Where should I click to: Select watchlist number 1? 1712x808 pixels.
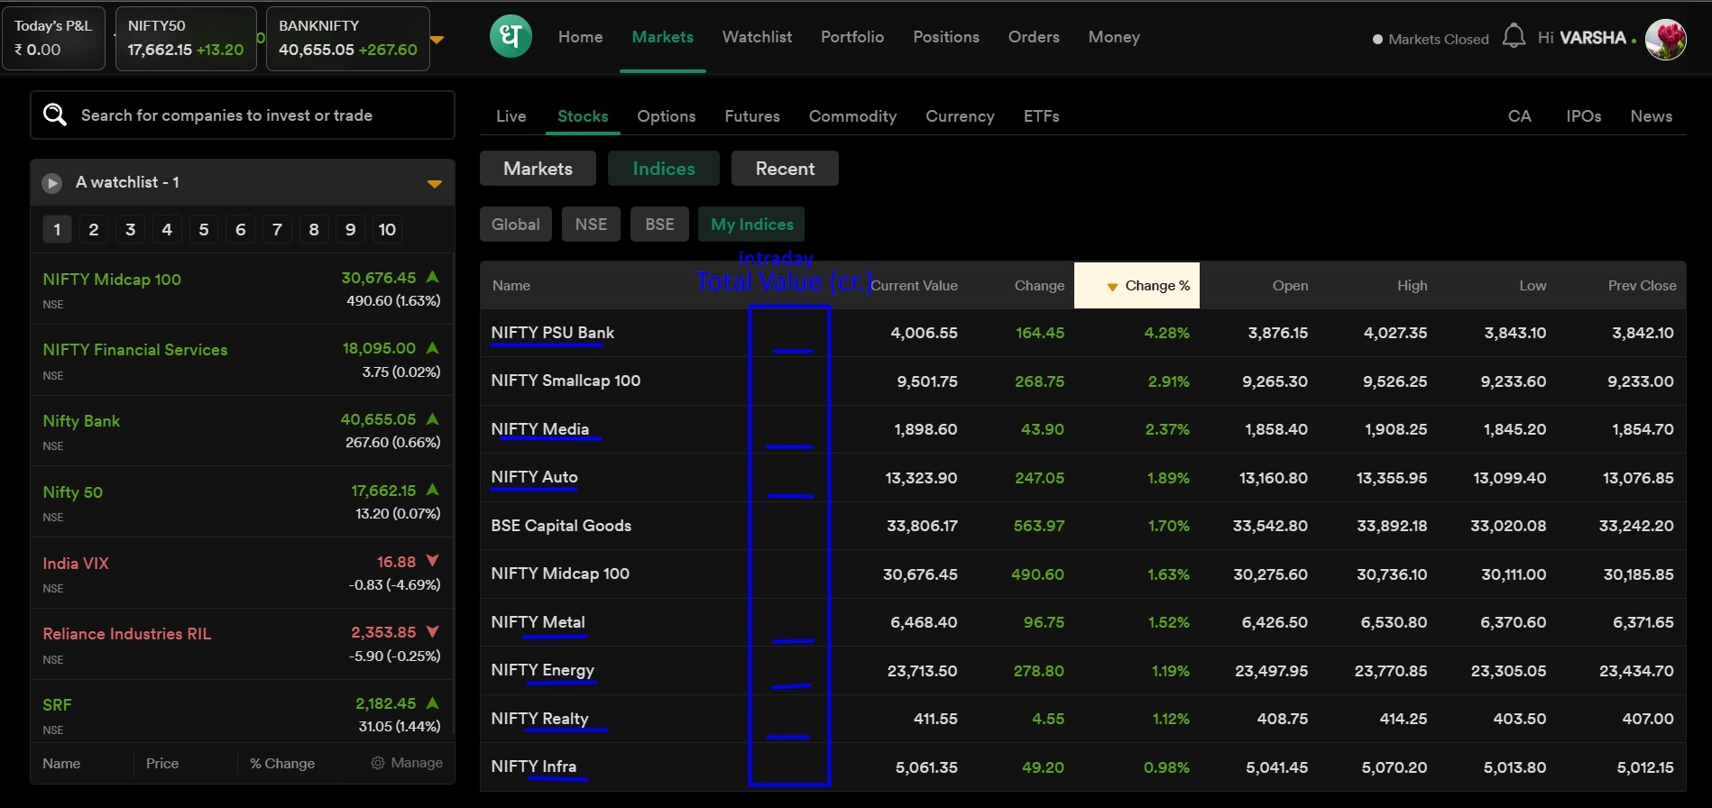point(57,229)
